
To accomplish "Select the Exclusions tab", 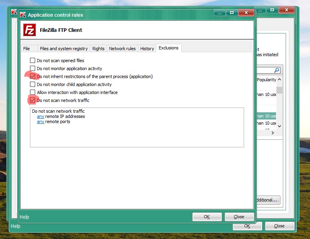I will tap(169, 48).
